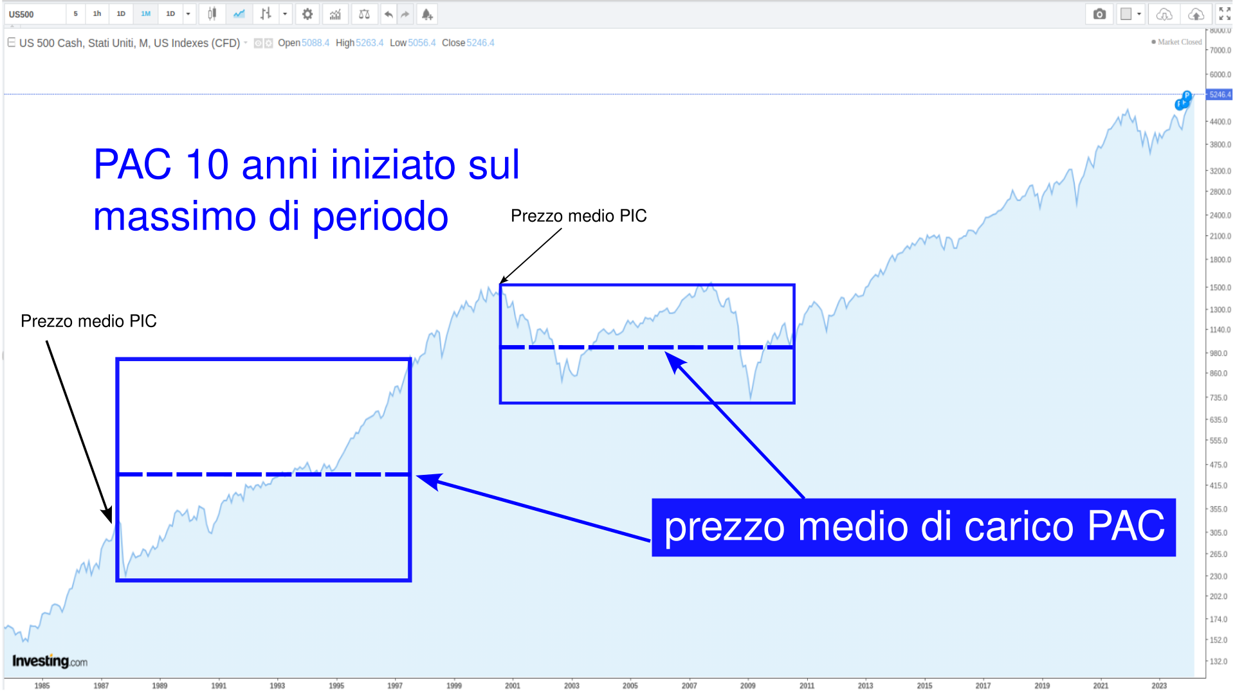The width and height of the screenshot is (1235, 694).
Task: Switch to the 1h timeframe
Action: click(97, 13)
